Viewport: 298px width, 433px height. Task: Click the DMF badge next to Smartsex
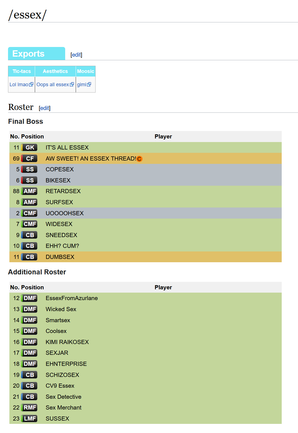click(x=29, y=320)
